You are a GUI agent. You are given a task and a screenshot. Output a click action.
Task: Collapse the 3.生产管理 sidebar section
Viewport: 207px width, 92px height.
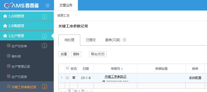27,36
